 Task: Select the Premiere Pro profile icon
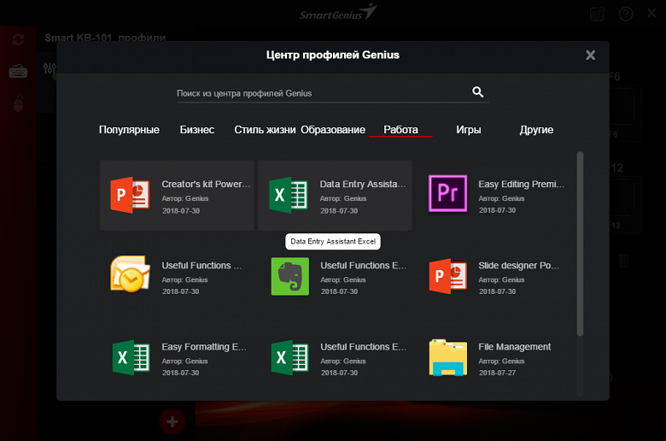pyautogui.click(x=447, y=193)
